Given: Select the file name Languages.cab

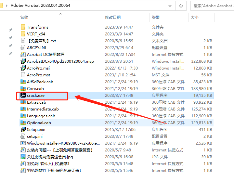Looking at the screenshot, I should coord(41,116).
